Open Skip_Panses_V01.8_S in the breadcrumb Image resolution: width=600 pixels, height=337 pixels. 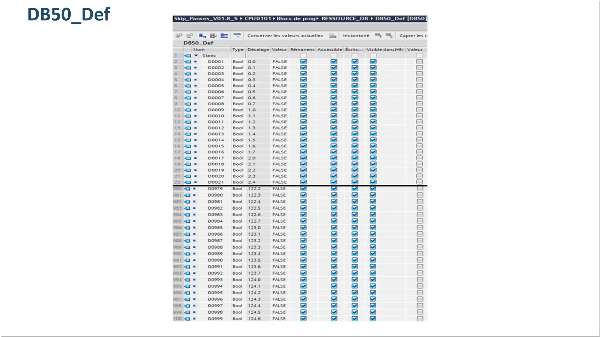206,19
